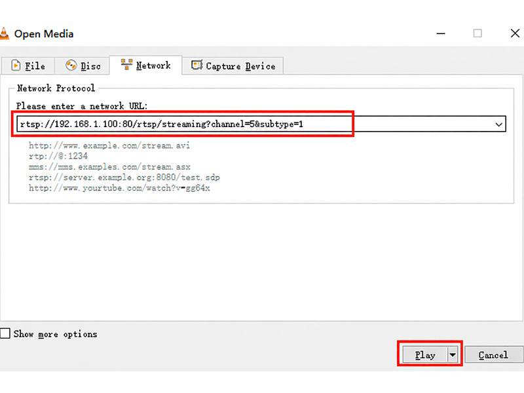The width and height of the screenshot is (524, 393).
Task: Click the 'Show more options' label text
Action: click(x=55, y=334)
